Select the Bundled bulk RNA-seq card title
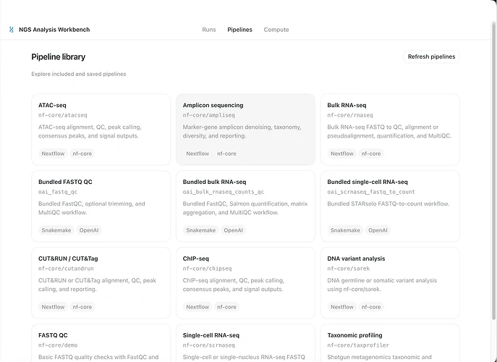 [x=214, y=182]
